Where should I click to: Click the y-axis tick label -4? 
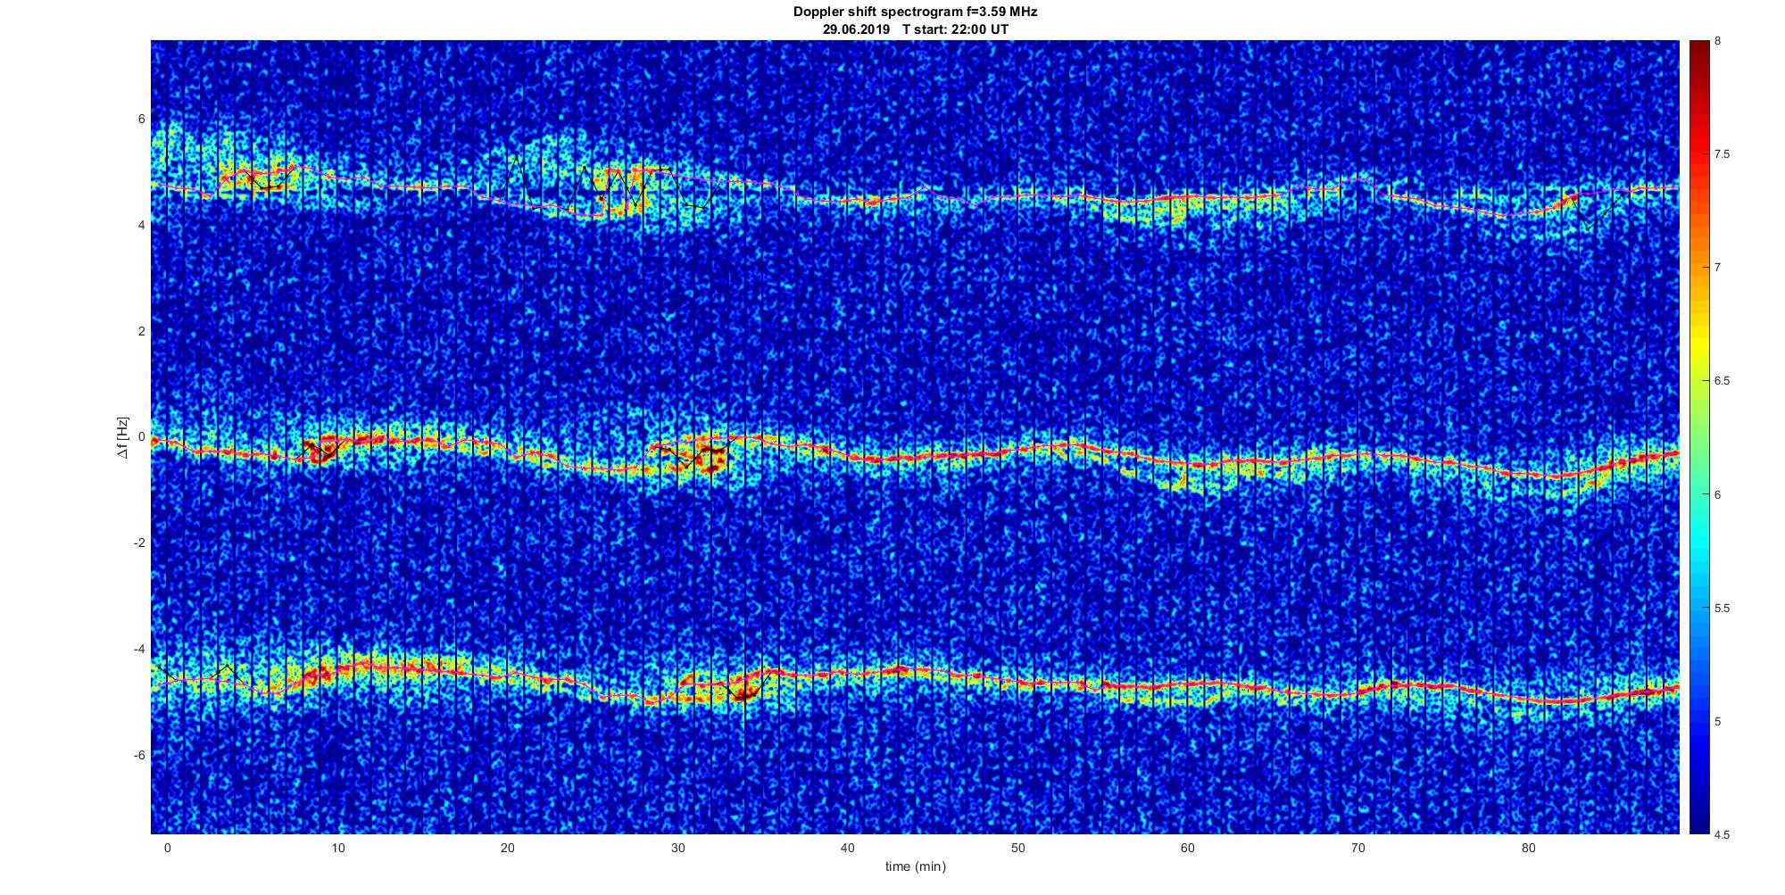click(x=140, y=649)
